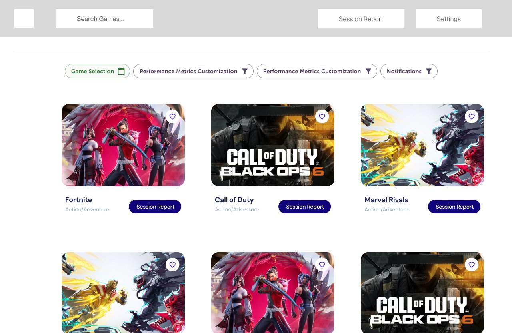Click heart on bottom-row Marvel Rivals image

point(172,265)
